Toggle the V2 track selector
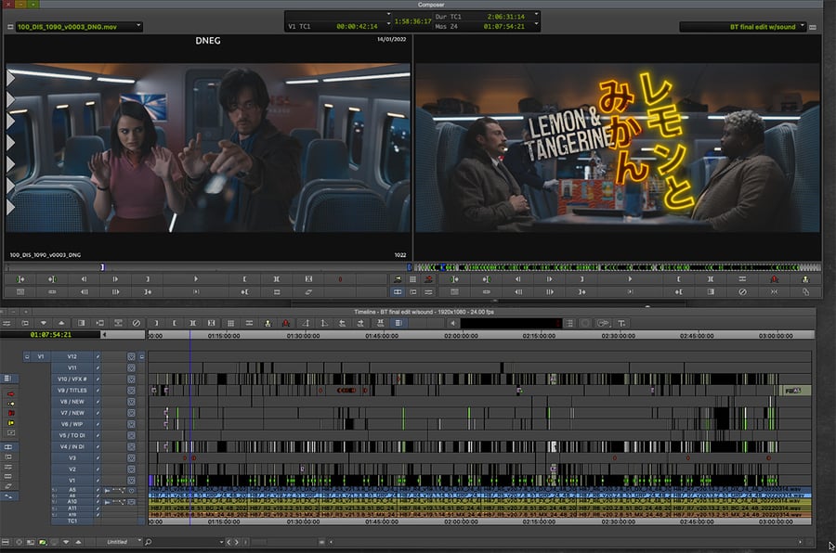Image resolution: width=836 pixels, height=553 pixels. (x=72, y=469)
